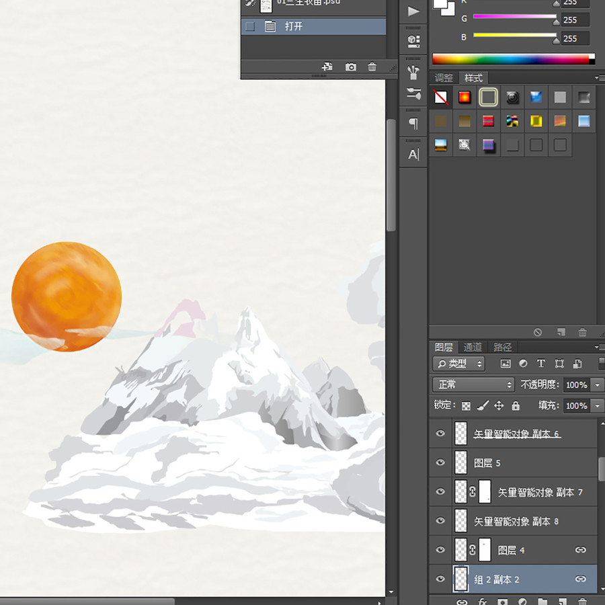Filter layers by shape layers
The image size is (605, 605).
pyautogui.click(x=559, y=364)
